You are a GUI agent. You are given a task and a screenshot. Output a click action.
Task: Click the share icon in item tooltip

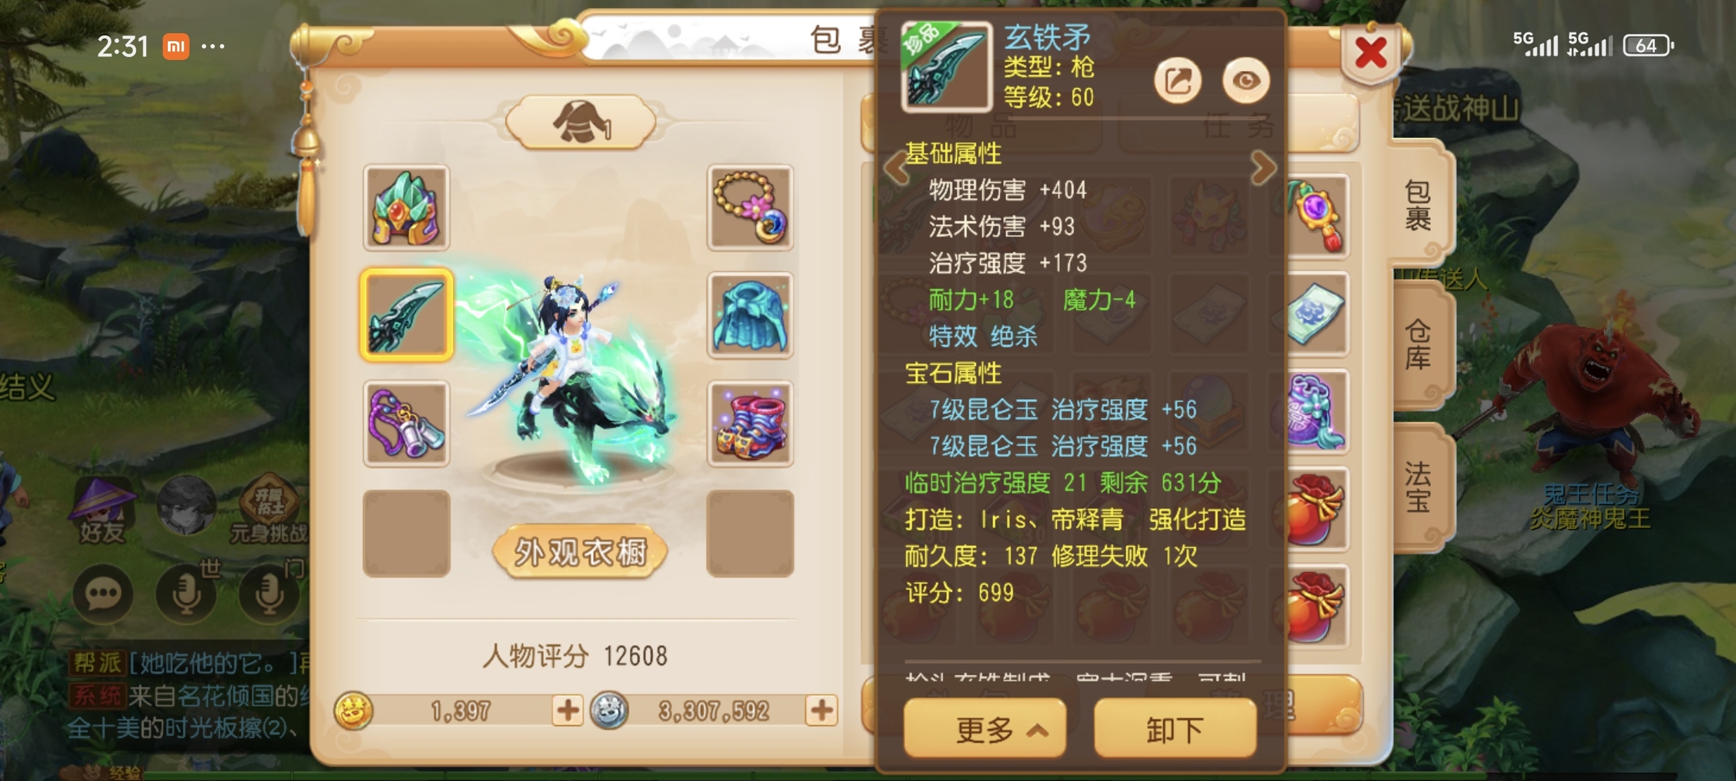(x=1177, y=81)
